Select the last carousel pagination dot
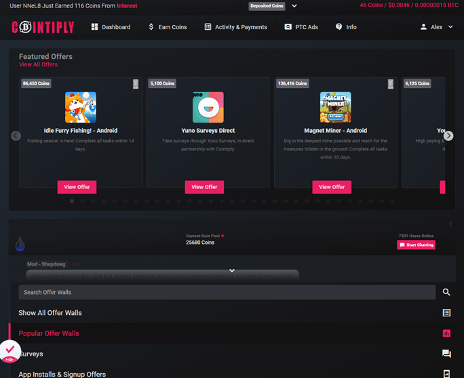464x378 pixels. [393, 201]
